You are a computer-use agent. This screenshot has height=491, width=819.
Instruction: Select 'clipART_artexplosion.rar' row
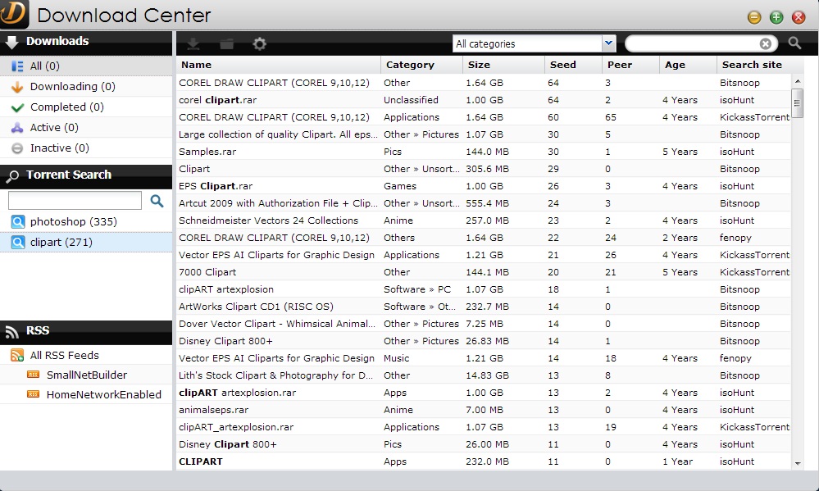484,427
